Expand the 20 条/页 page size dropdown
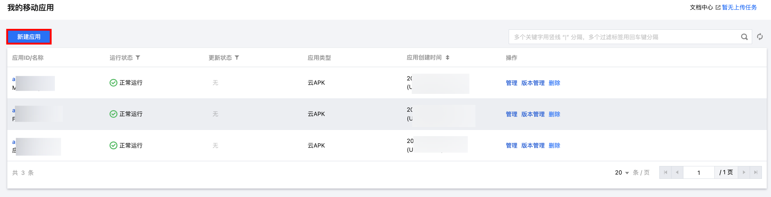Screen dimensions: 771x197 coord(622,173)
